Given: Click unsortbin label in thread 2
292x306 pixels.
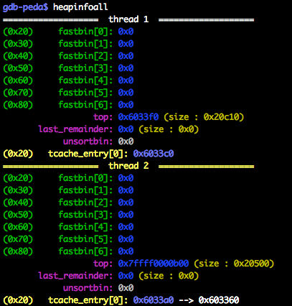Looking at the screenshot, I should [x=88, y=288].
